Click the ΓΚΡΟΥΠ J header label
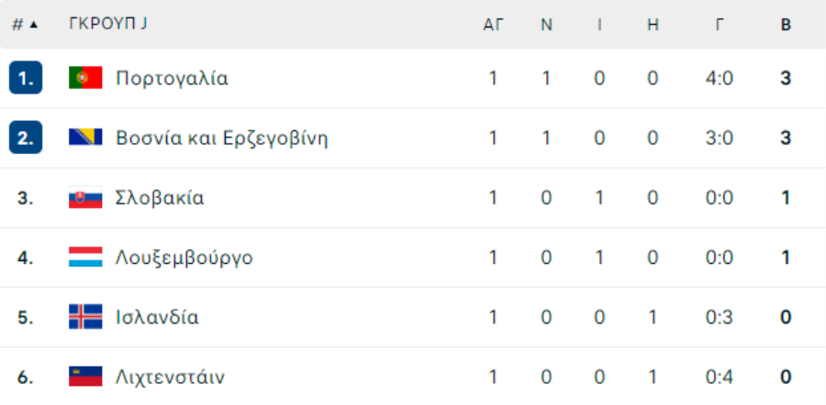826x405 pixels. coord(108,24)
